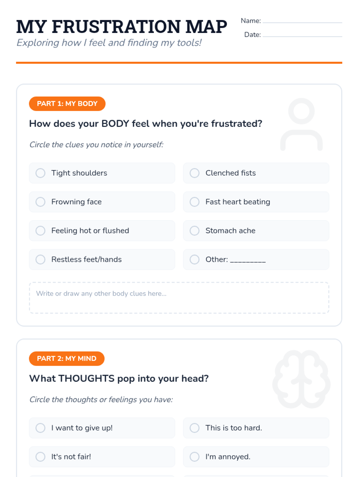Select the This is too hard circle
This screenshot has height=477, width=358.
click(x=195, y=428)
